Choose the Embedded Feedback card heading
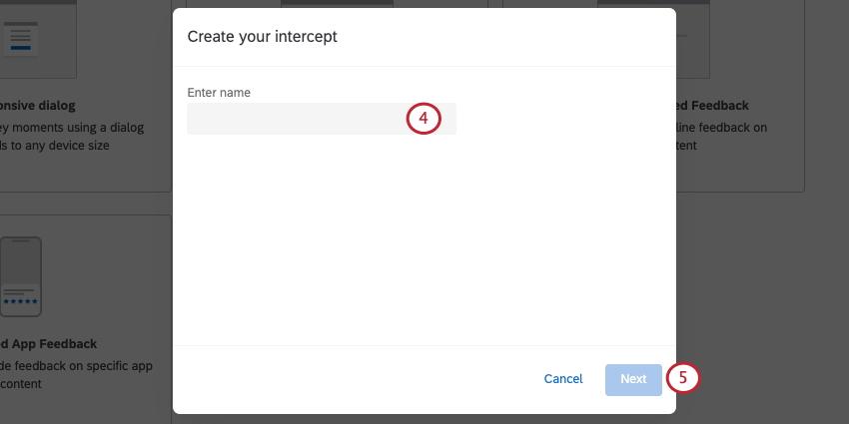This screenshot has height=424, width=849. click(x=712, y=106)
